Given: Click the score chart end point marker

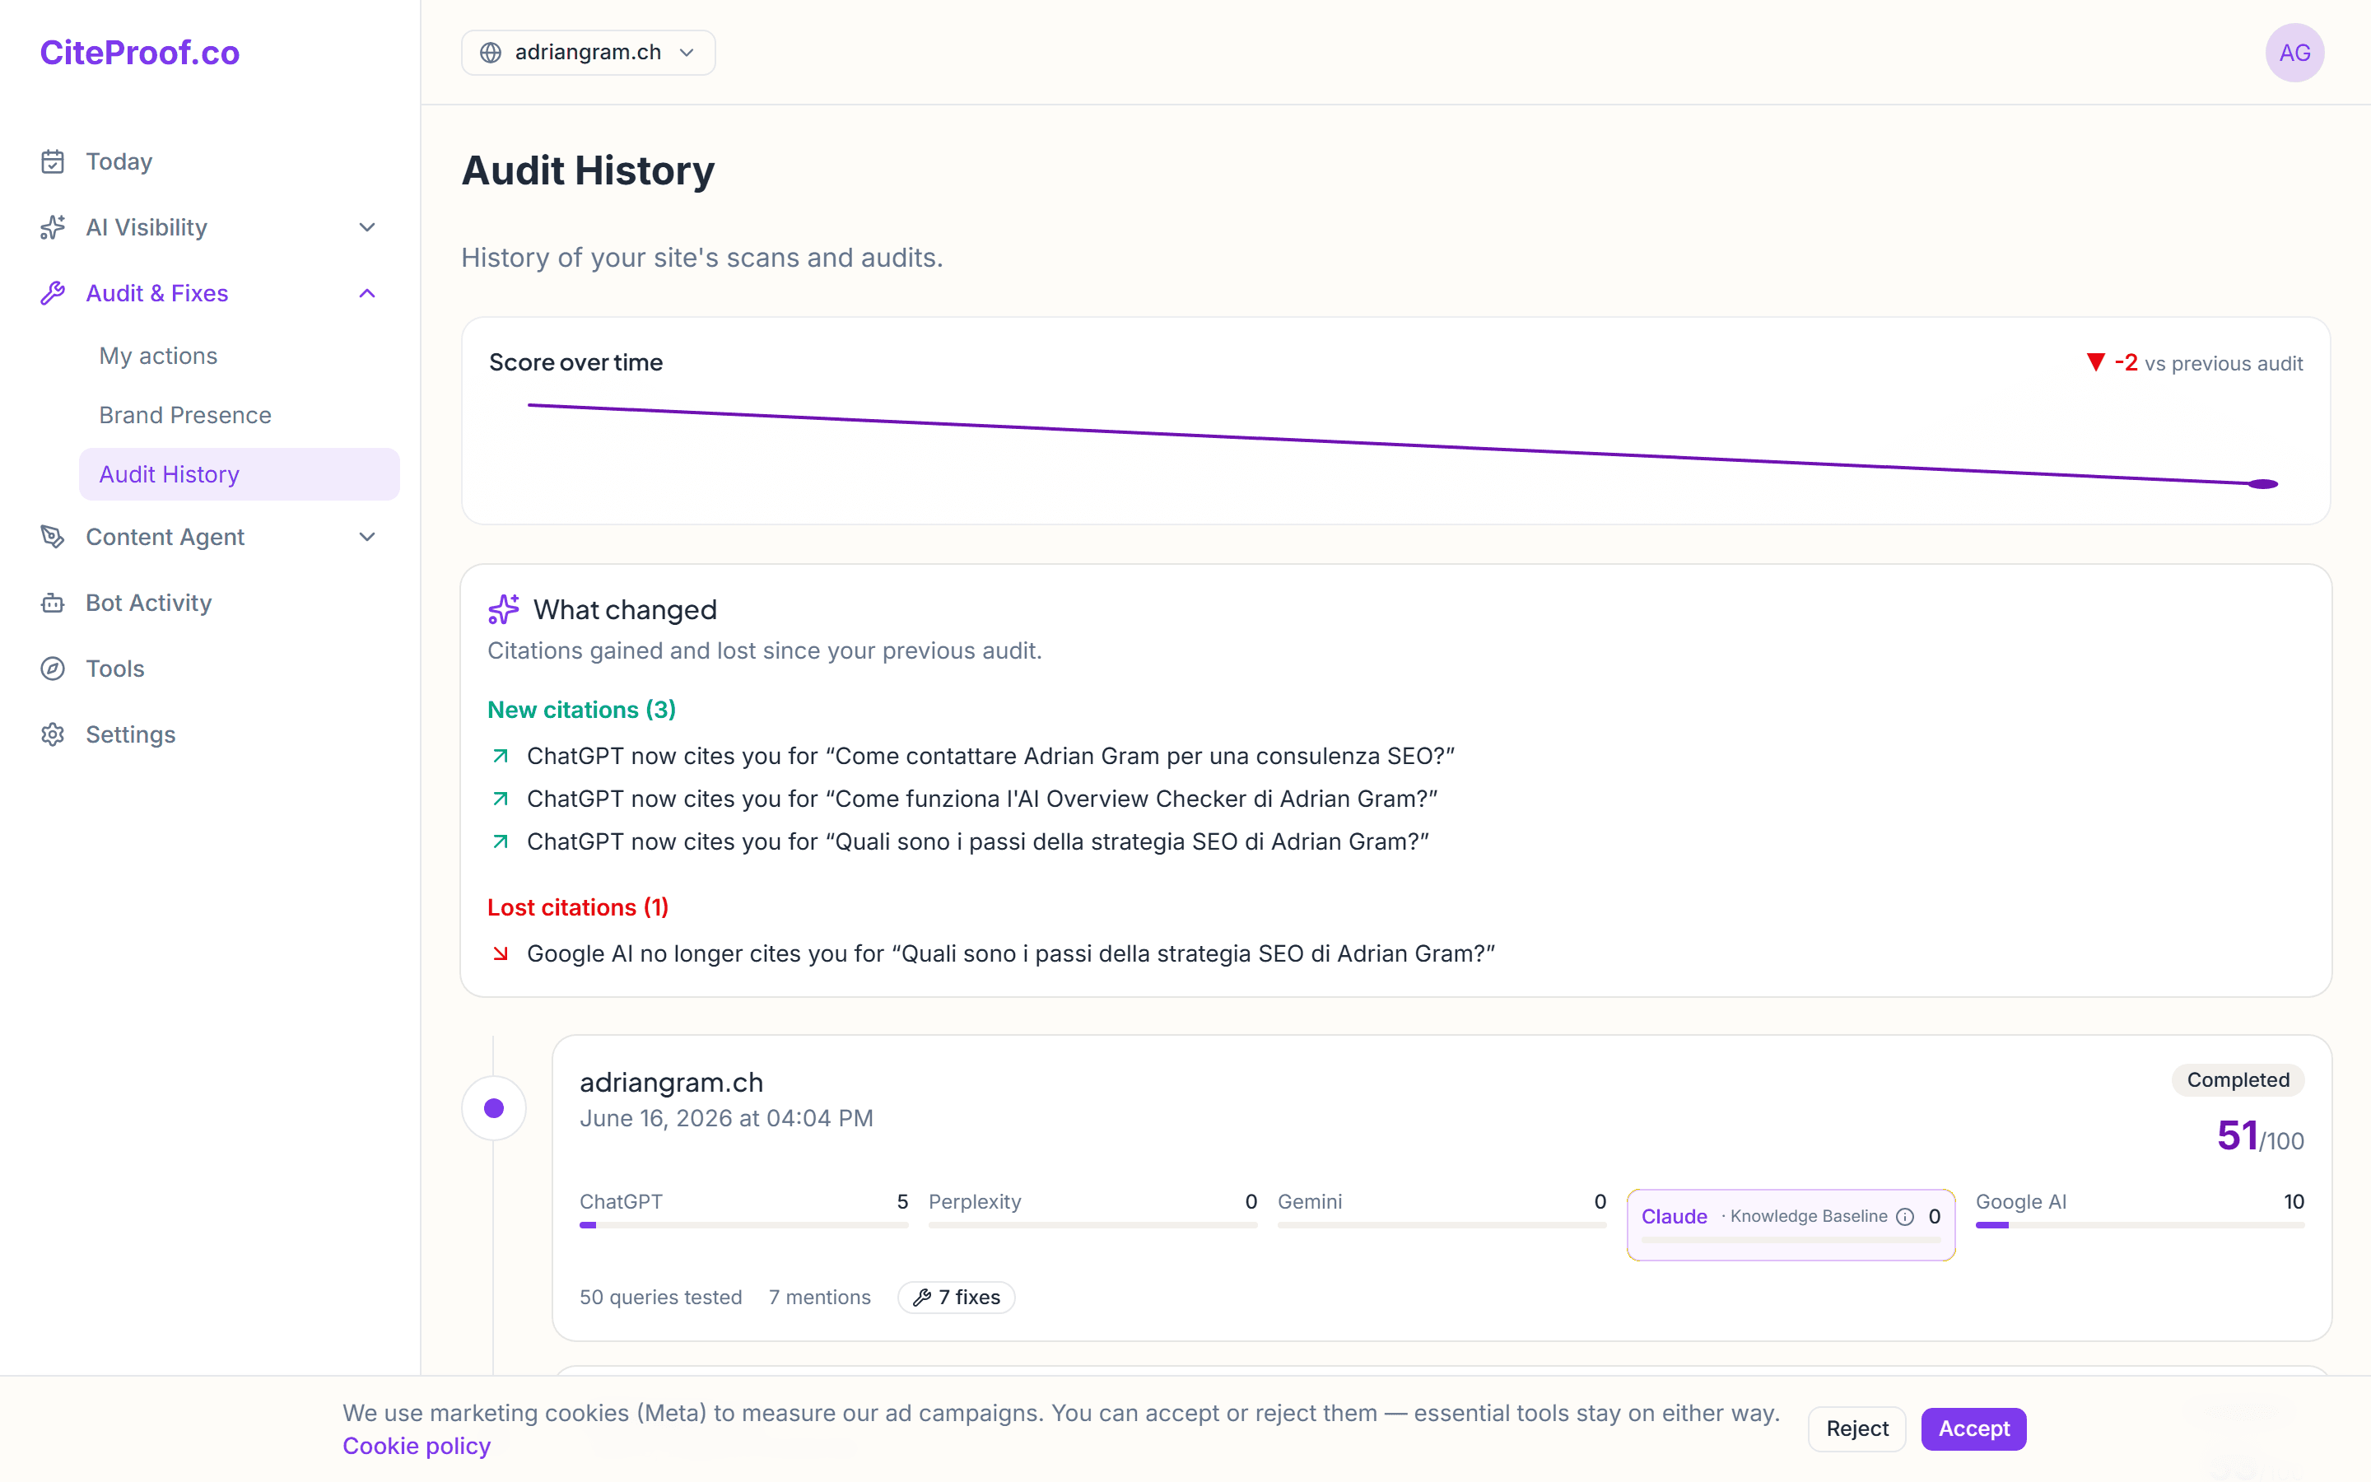Looking at the screenshot, I should 2262,484.
